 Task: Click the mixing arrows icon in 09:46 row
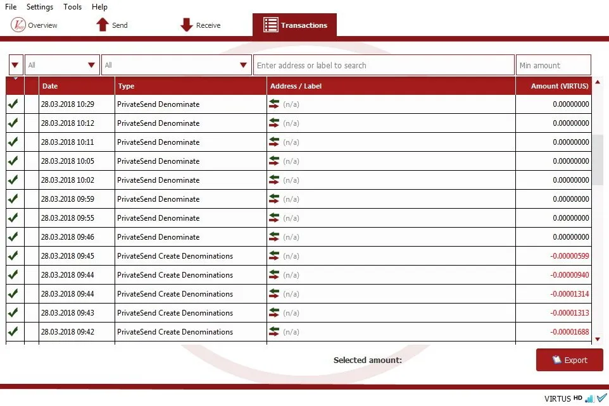pos(274,237)
